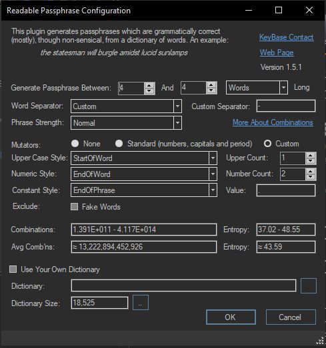Click the Custom Separator text field
Screen dimensions: 326x348
(x=286, y=106)
